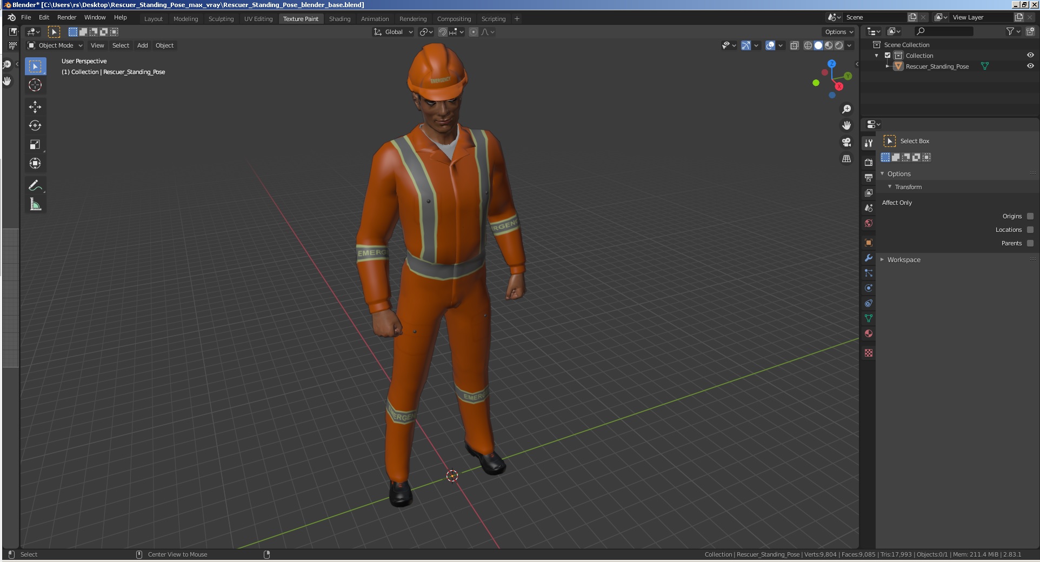This screenshot has height=562, width=1040.
Task: Activate the Scale tool
Action: coord(35,144)
